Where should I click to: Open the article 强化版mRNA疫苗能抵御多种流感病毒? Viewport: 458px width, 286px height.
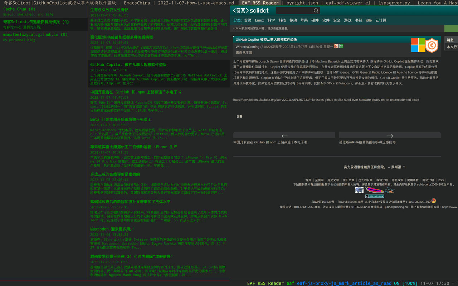(159, 46)
